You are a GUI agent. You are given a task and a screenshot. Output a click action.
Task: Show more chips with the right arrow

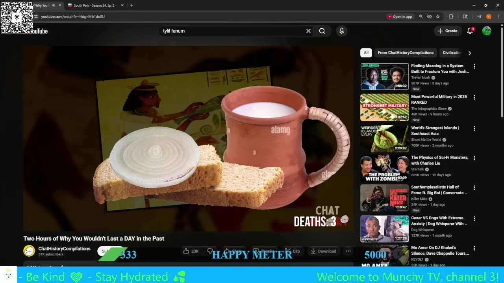point(469,53)
